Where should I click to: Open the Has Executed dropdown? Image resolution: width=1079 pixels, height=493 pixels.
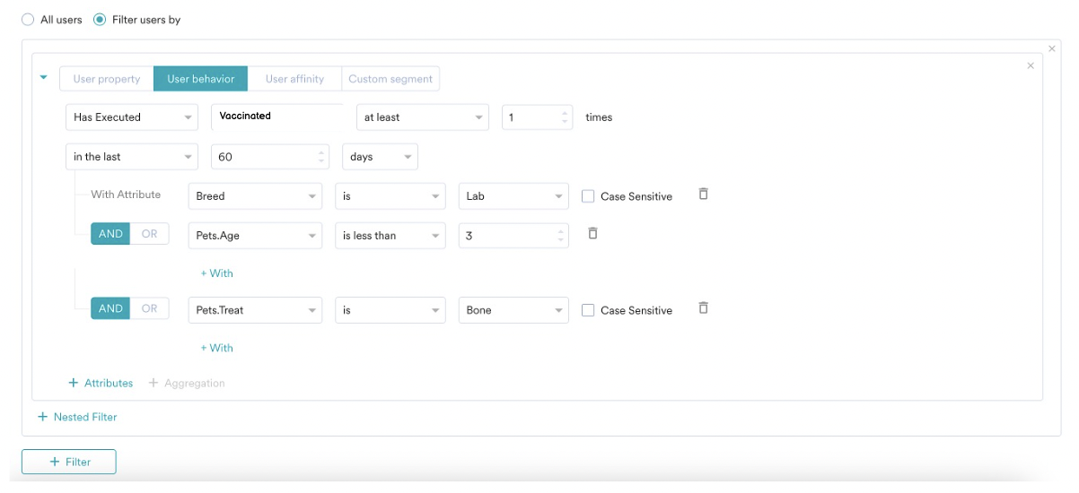coord(132,117)
